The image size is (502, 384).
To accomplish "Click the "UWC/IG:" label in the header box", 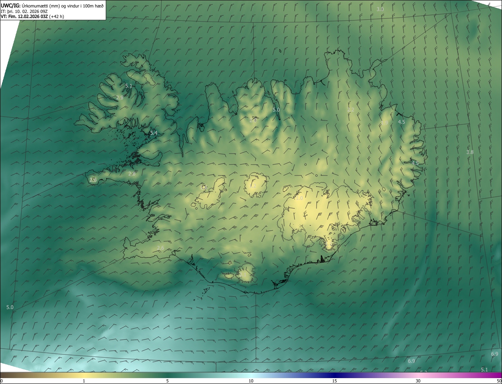I will (x=11, y=5).
